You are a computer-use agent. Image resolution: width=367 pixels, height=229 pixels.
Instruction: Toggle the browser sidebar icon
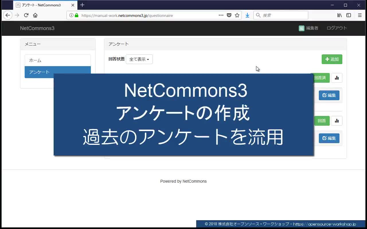349,15
